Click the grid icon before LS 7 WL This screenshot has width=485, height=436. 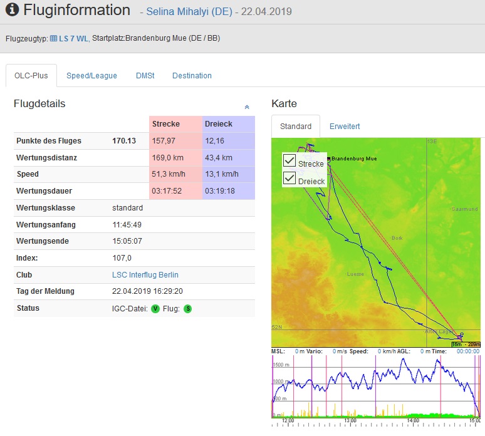point(53,39)
